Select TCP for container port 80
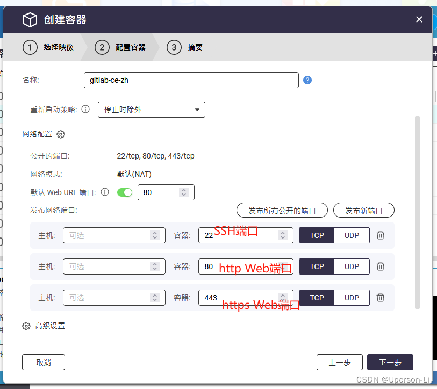Screen dimensions: 437x389 point(317,266)
